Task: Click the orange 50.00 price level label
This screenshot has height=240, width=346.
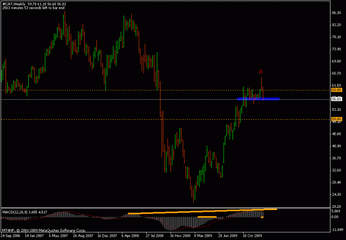Action: coord(337,119)
